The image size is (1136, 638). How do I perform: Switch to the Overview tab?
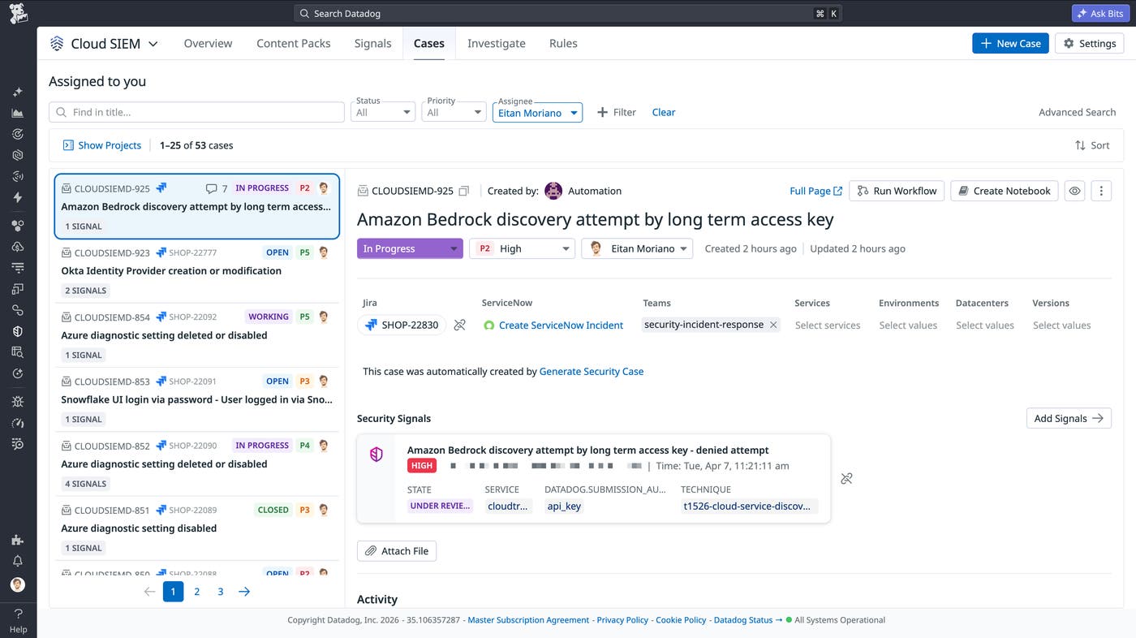coord(208,44)
